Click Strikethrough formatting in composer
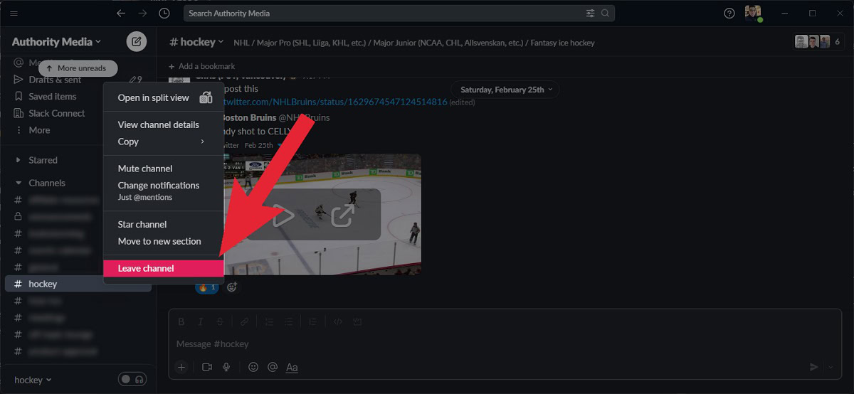The image size is (854, 394). tap(220, 321)
